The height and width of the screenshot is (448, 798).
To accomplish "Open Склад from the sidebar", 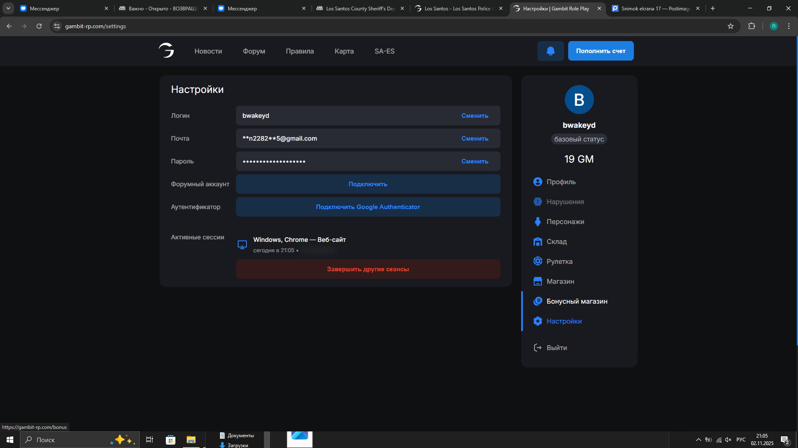I will tap(556, 241).
